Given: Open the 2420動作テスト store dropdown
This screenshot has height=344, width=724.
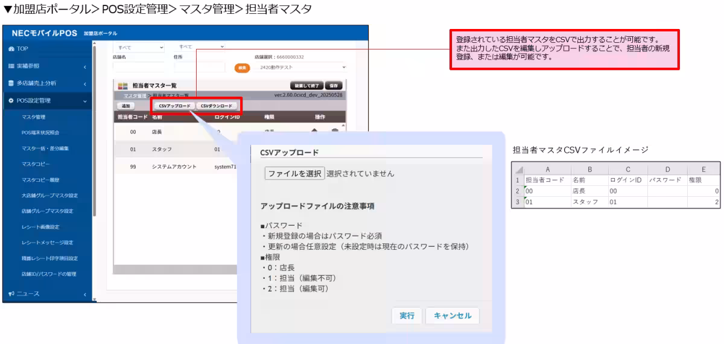Looking at the screenshot, I should pos(302,68).
